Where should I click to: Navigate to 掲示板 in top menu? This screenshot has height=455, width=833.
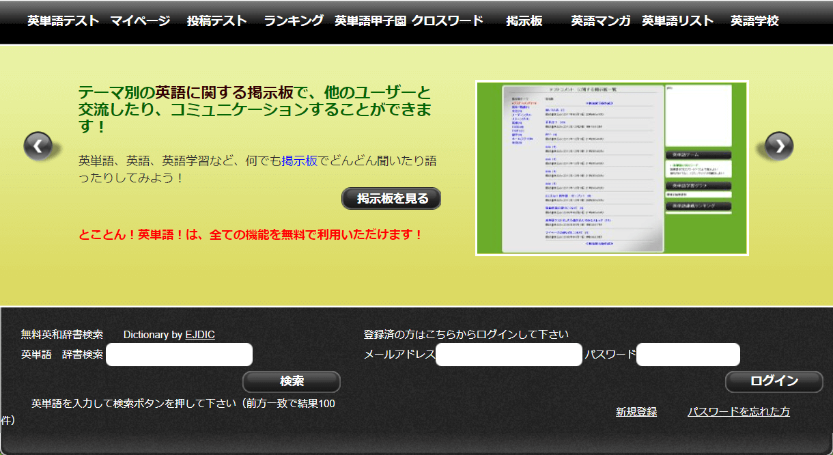(524, 20)
